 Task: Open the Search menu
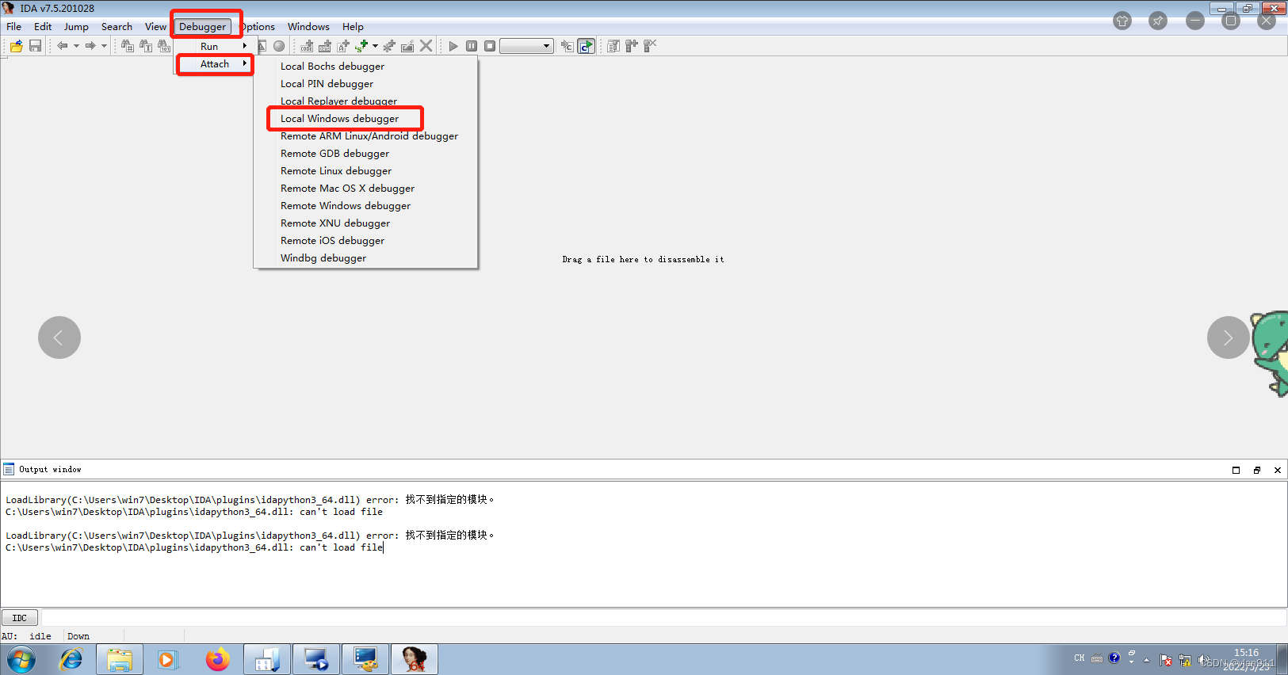117,26
